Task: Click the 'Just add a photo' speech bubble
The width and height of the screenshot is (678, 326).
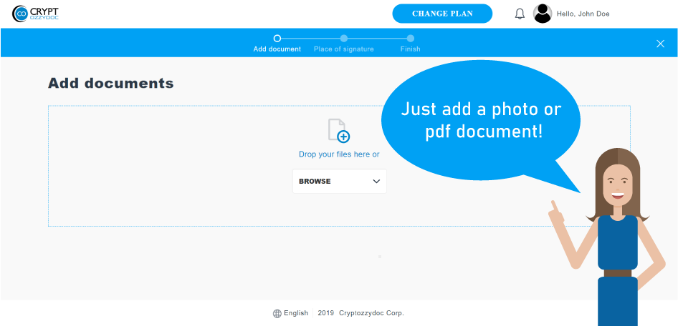Action: (x=481, y=121)
